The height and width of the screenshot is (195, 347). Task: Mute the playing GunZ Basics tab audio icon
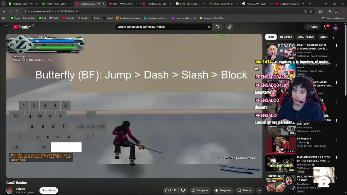[99, 4]
